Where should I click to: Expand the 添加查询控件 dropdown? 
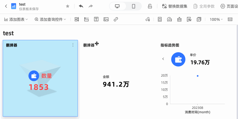[x=50, y=19]
